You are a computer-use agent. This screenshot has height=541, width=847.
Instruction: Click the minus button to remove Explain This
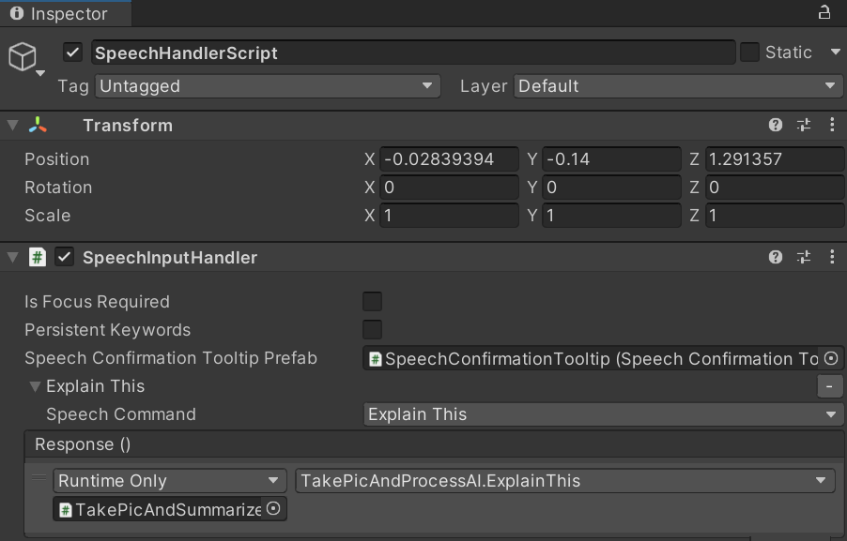coord(827,385)
